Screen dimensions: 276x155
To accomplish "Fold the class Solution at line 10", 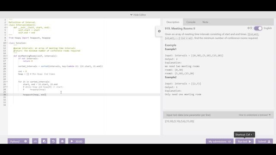I will [7, 43].
